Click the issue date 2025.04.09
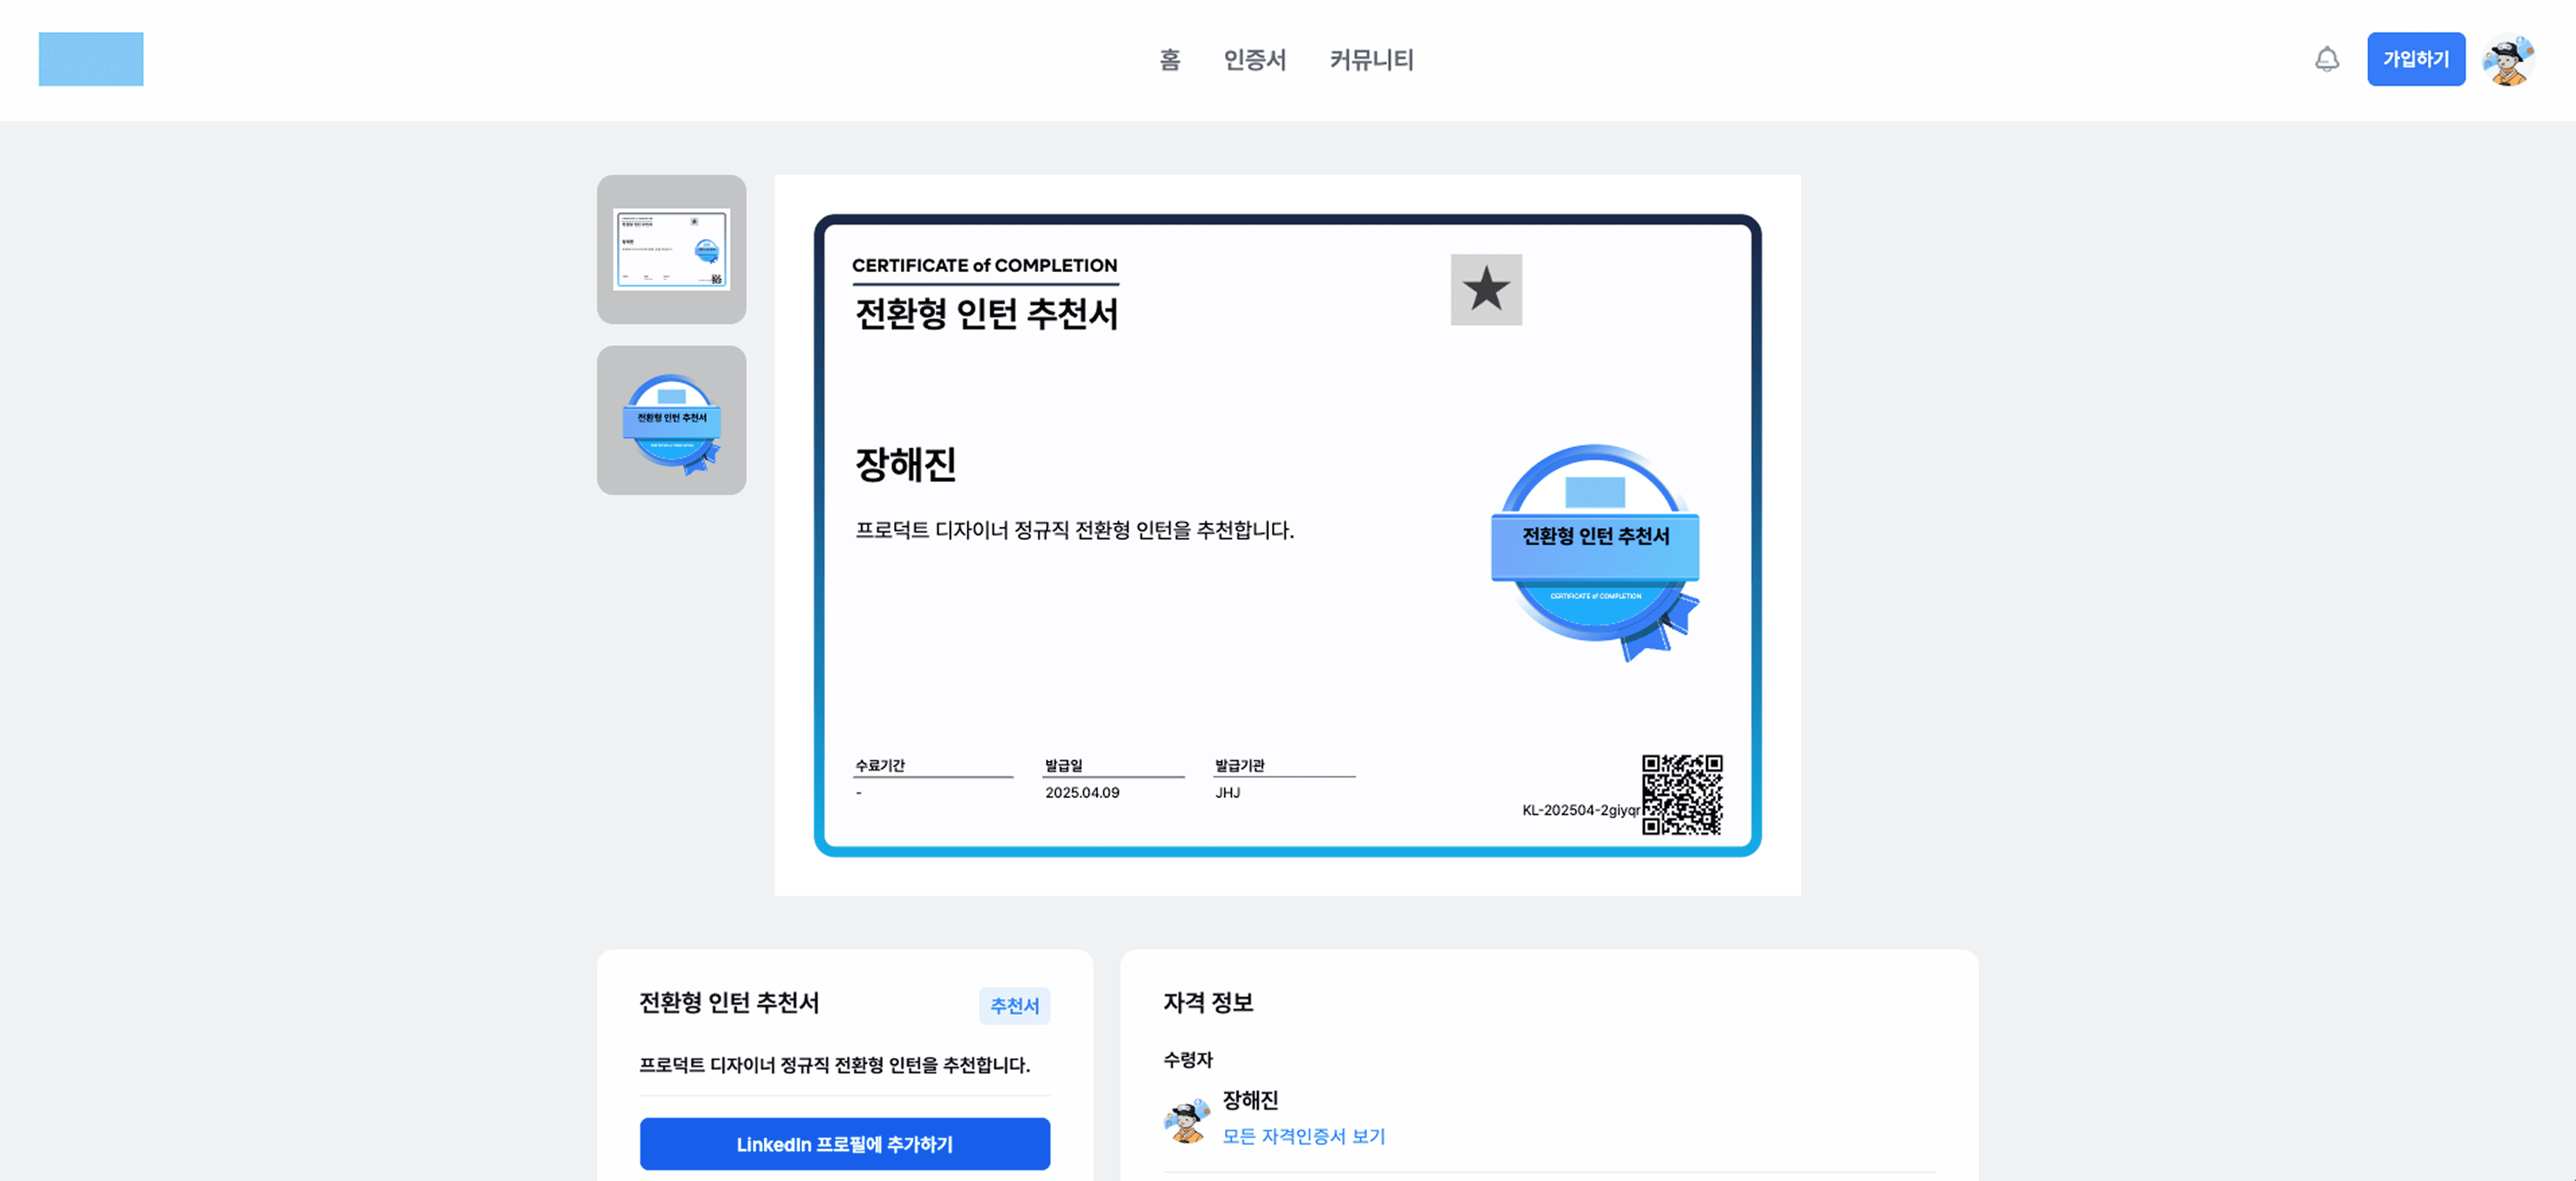The image size is (2576, 1181). click(x=1082, y=792)
